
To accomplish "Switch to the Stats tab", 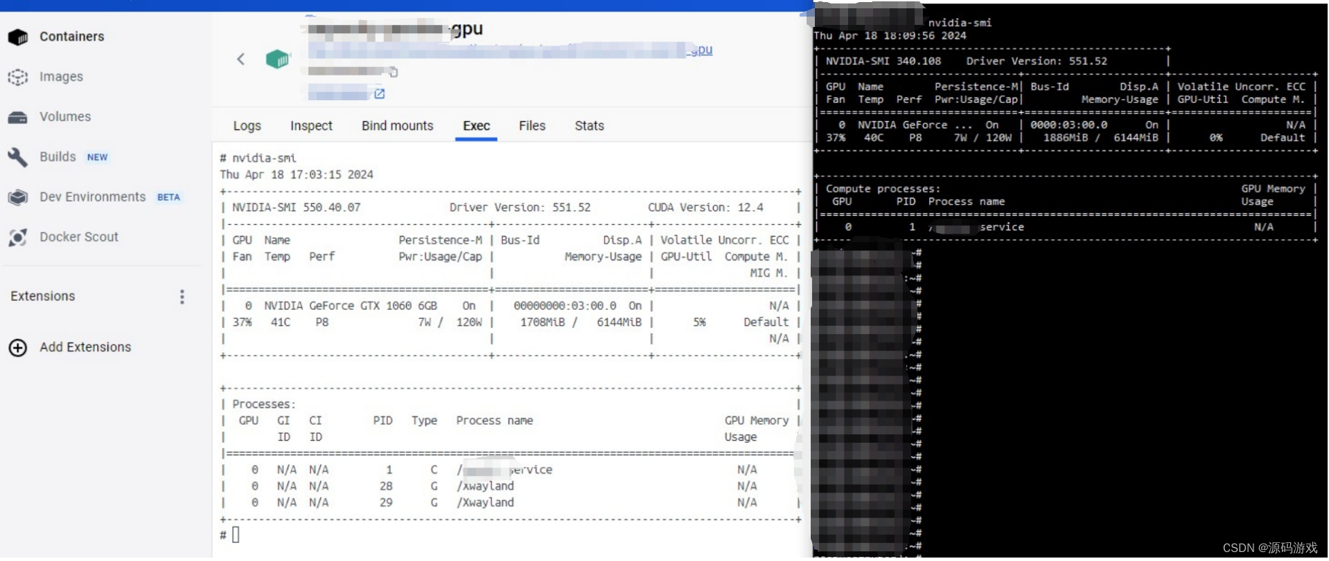I will [589, 126].
